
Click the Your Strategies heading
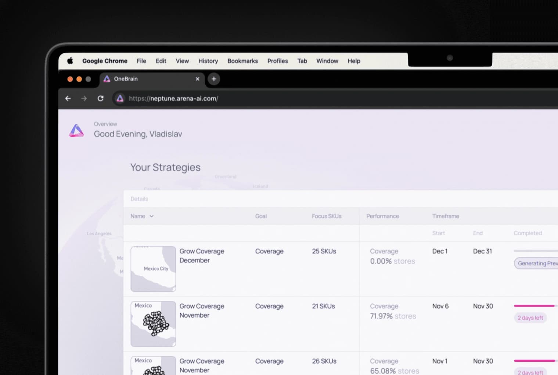click(x=165, y=167)
